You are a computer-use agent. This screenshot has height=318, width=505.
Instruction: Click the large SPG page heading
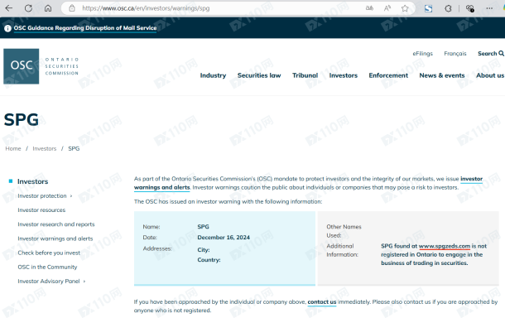point(22,120)
